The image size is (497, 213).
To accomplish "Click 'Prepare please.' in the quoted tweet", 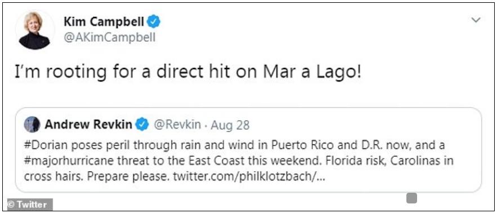I will coord(129,176).
